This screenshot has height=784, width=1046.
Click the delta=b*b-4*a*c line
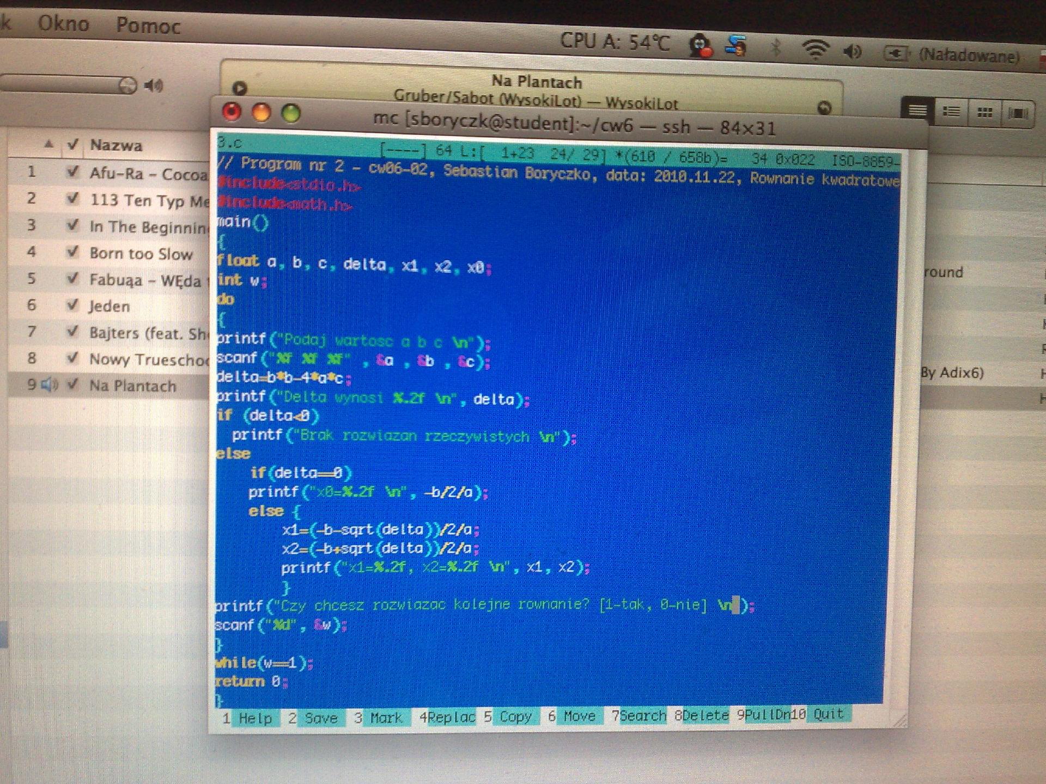pyautogui.click(x=284, y=377)
